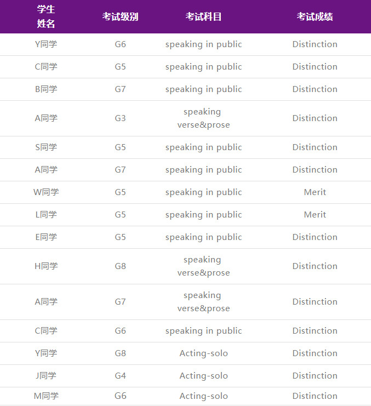Click speaking verse&prose in G3 row

click(203, 118)
